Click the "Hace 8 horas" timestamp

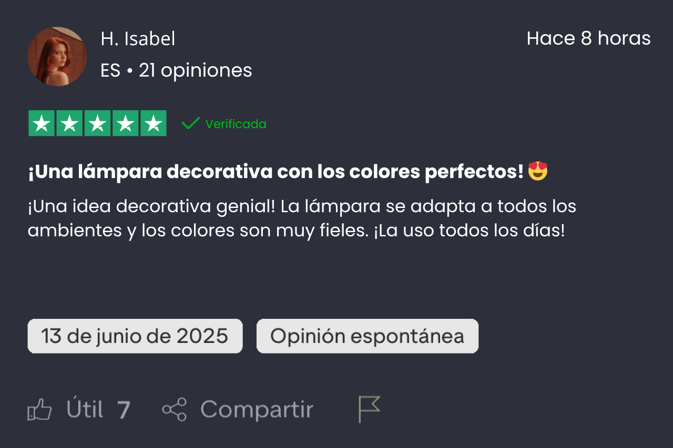588,38
